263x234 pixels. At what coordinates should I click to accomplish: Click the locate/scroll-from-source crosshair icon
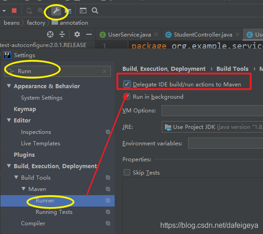point(50,34)
